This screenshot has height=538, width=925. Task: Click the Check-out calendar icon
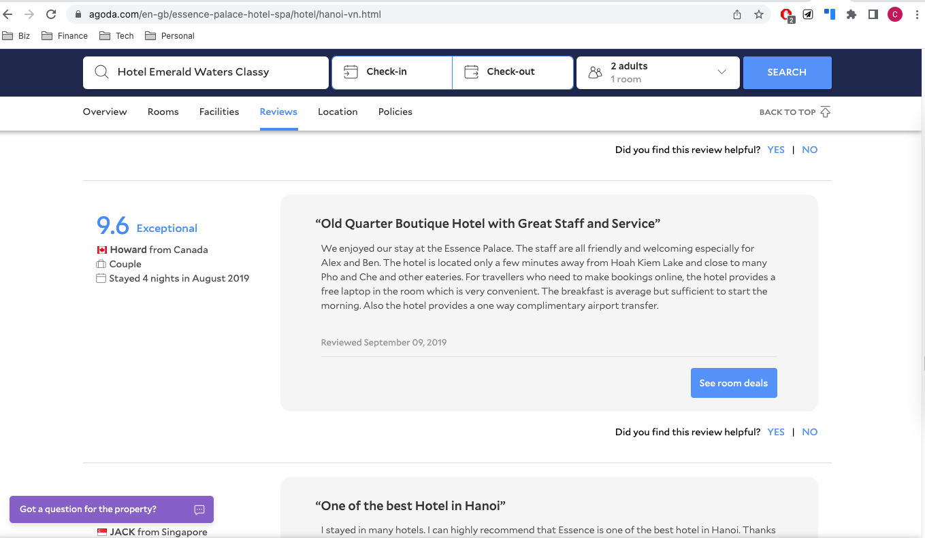coord(471,71)
